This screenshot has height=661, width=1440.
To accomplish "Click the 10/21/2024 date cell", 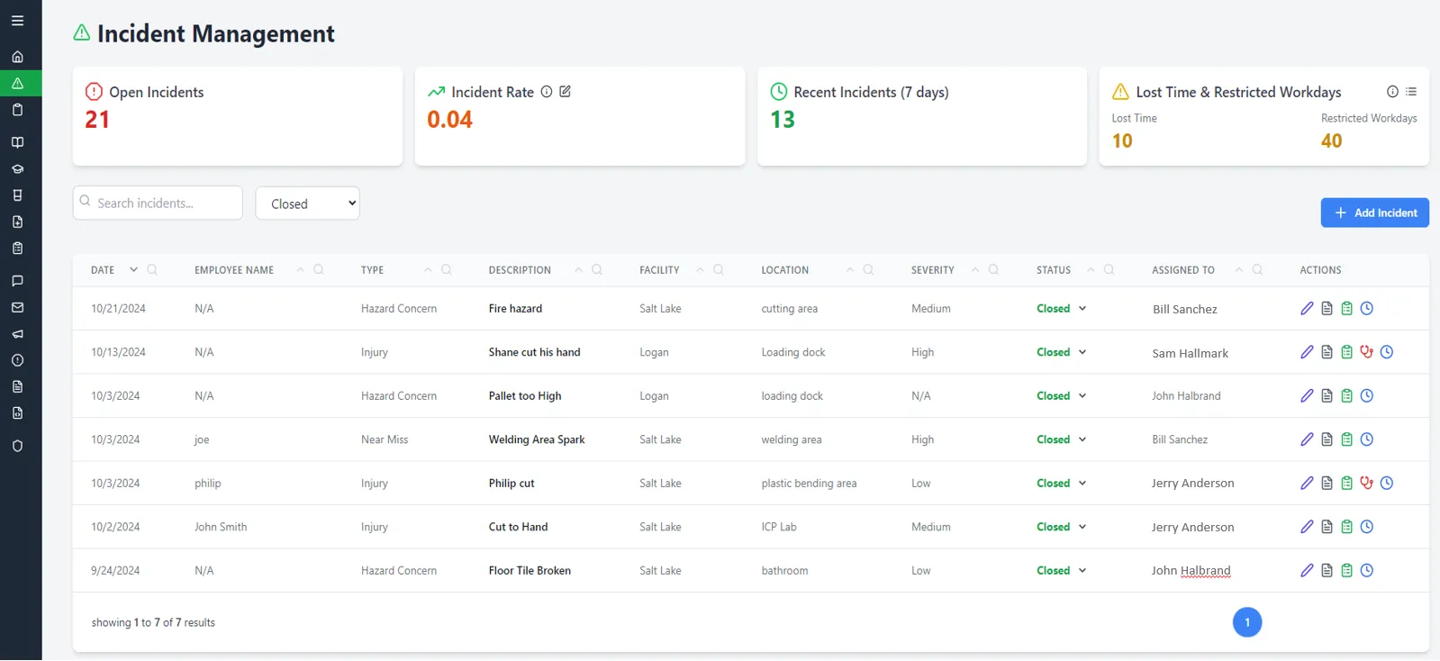I will click(x=118, y=308).
